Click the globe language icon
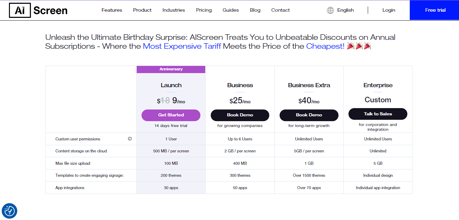This screenshot has height=220, width=459. click(x=330, y=10)
